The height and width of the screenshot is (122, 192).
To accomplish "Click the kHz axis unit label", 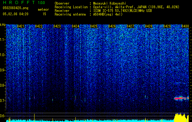I will [x=3, y=25].
